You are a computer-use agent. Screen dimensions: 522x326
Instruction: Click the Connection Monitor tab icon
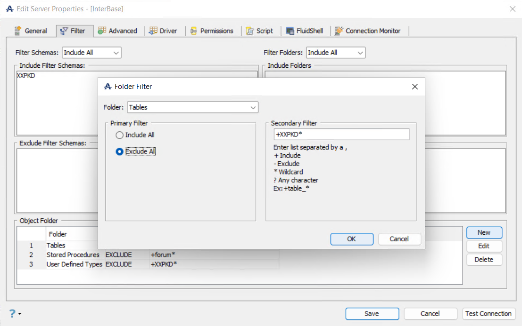tap(339, 31)
